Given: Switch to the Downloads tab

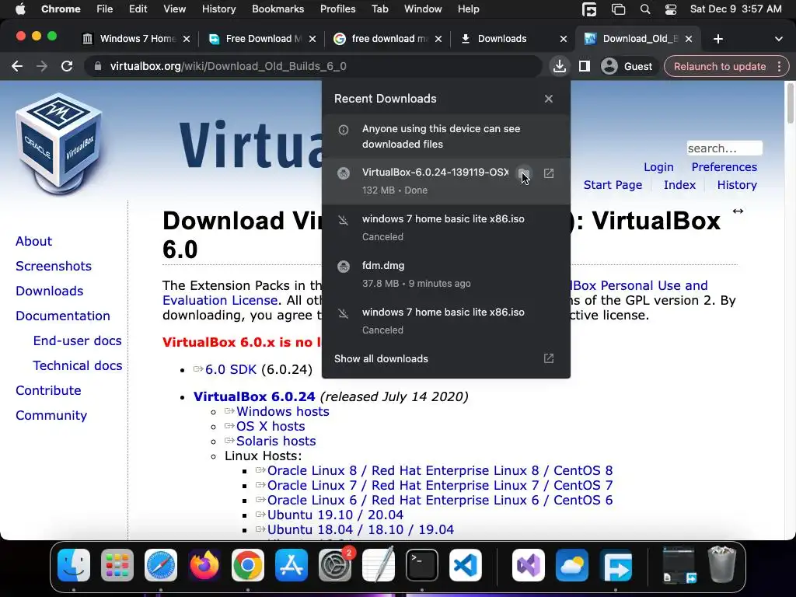Looking at the screenshot, I should (513, 39).
